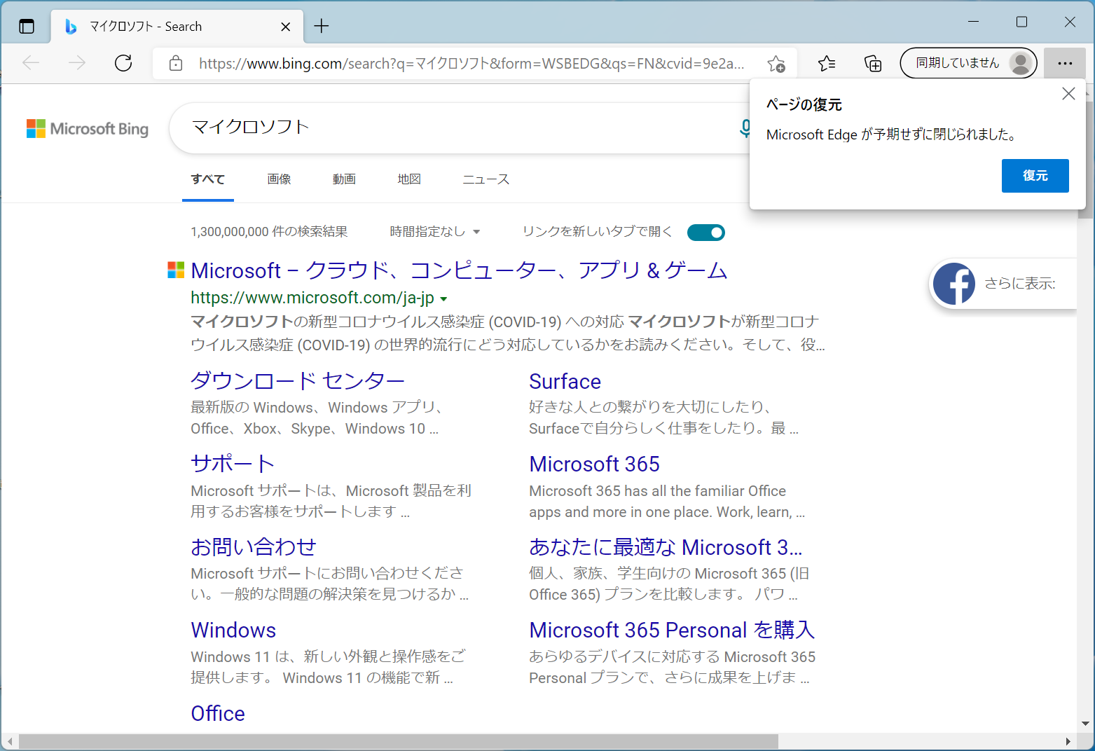
Task: Reload the page with refresh icon
Action: pyautogui.click(x=123, y=63)
